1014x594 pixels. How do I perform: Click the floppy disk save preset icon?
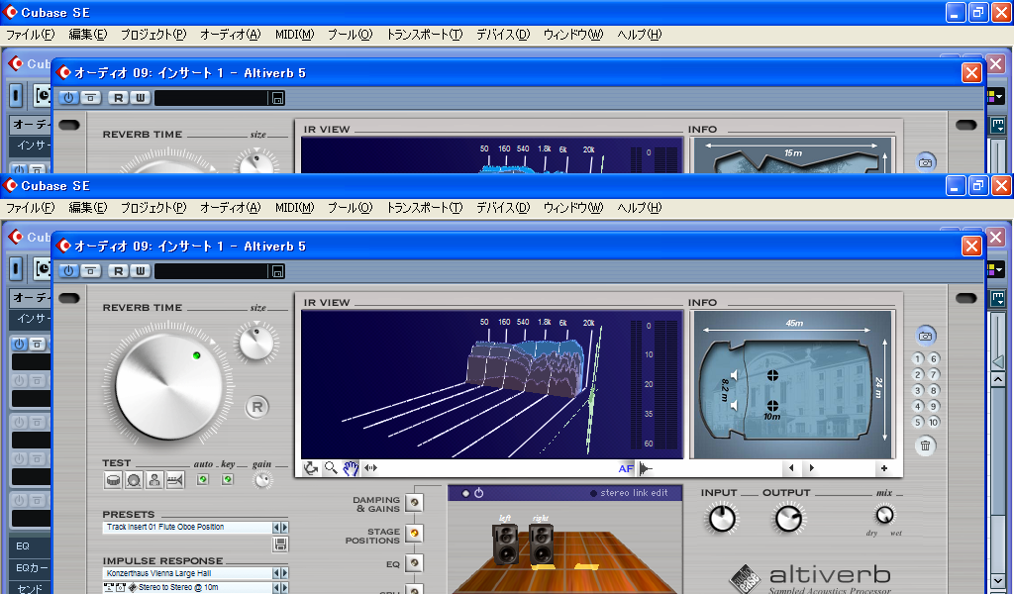pos(280,544)
